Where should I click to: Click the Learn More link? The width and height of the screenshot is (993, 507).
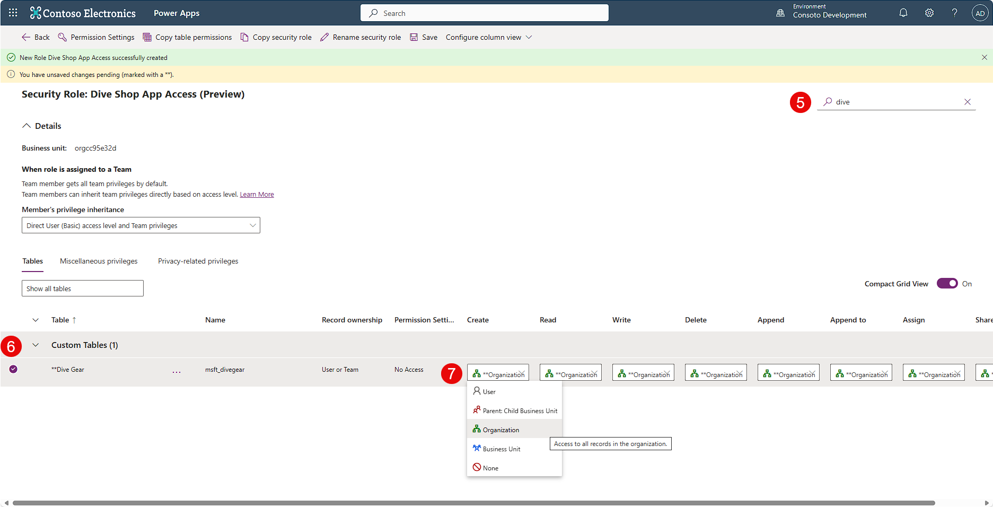coord(257,194)
